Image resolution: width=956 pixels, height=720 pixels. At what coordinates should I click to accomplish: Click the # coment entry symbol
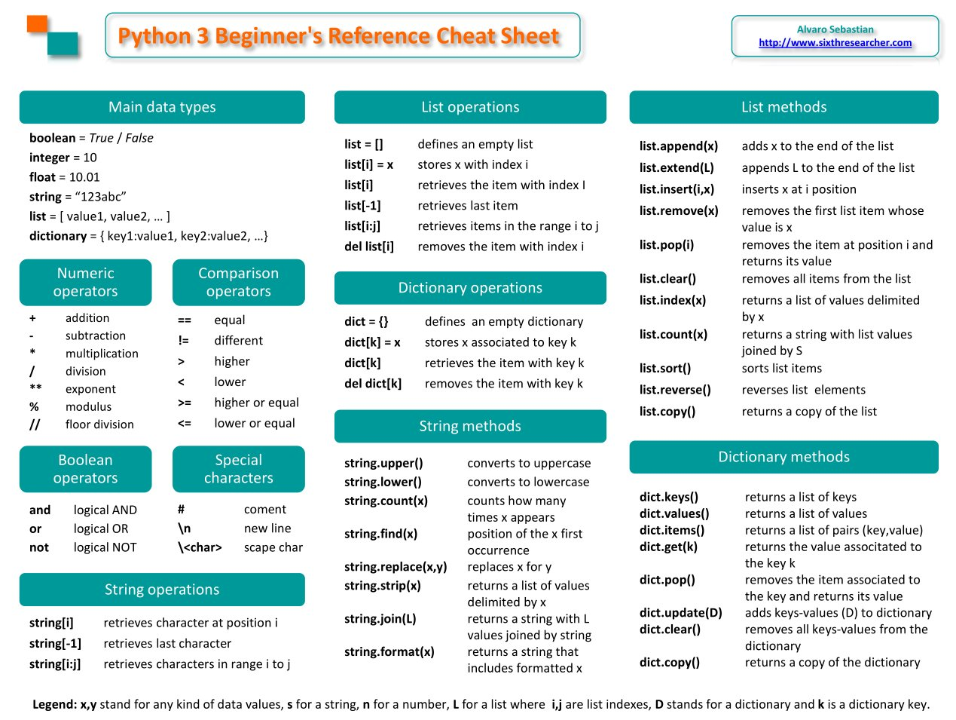(182, 510)
